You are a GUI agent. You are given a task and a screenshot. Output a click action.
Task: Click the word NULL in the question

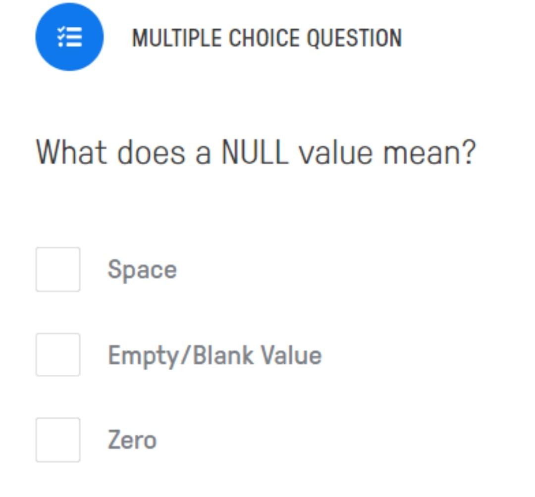point(255,152)
